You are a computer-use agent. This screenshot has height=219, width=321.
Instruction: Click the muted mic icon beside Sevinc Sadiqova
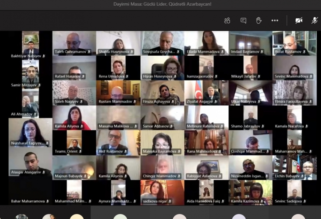(x=305, y=201)
